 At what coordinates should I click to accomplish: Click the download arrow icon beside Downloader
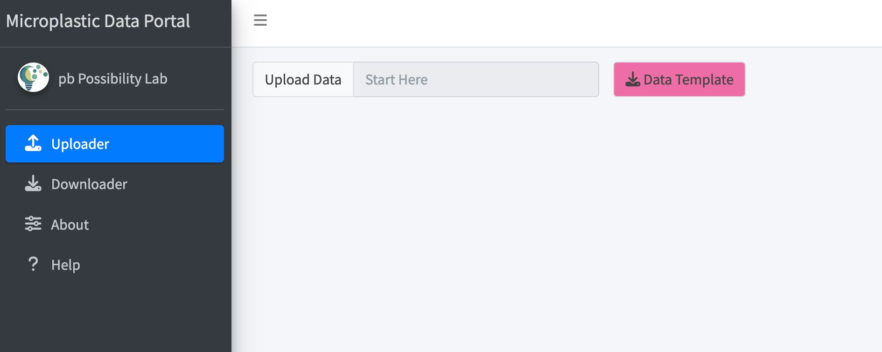[33, 183]
